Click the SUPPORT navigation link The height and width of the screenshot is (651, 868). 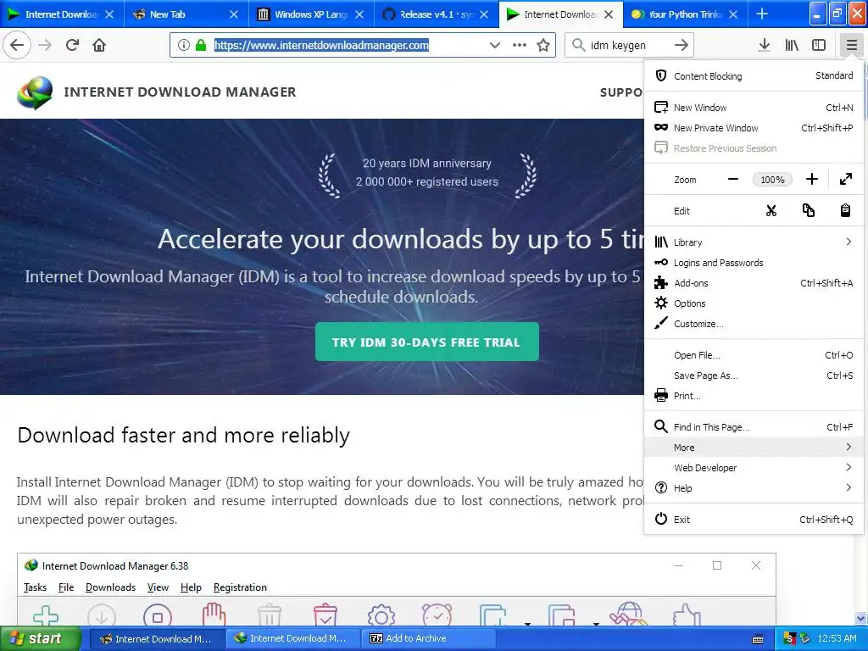click(x=621, y=92)
